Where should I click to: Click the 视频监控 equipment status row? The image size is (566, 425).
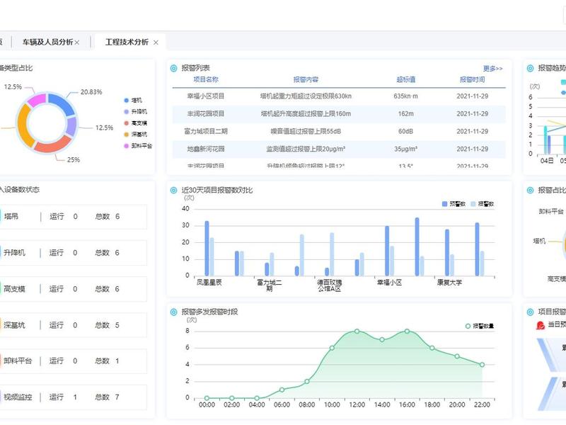pos(74,397)
